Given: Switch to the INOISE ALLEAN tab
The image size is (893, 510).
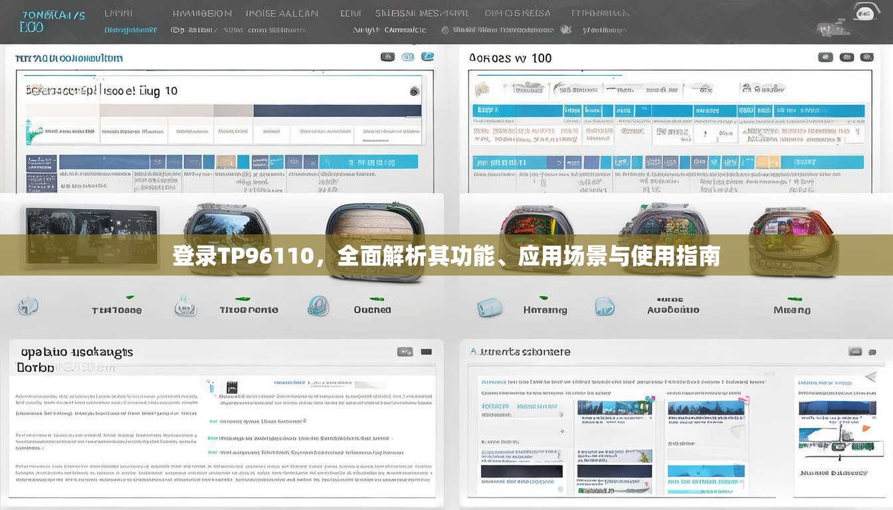Looking at the screenshot, I should (284, 13).
